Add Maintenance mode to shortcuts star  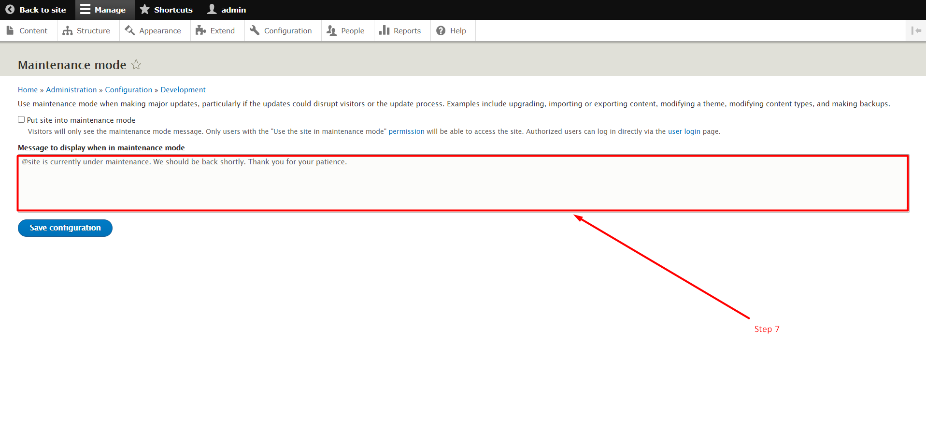tap(137, 64)
